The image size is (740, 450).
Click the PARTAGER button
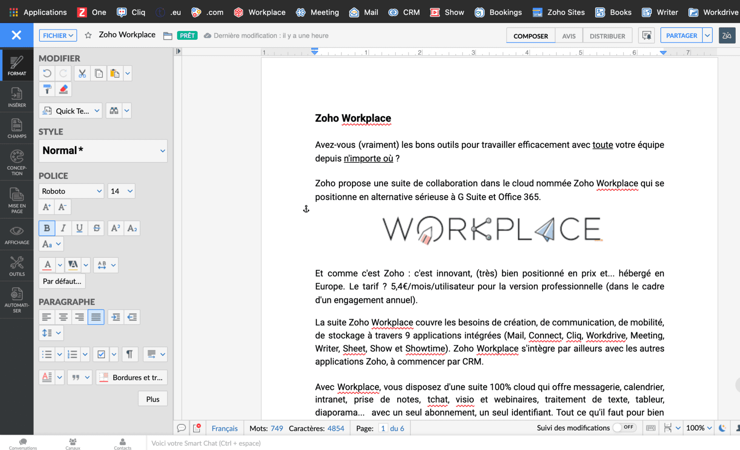(681, 36)
